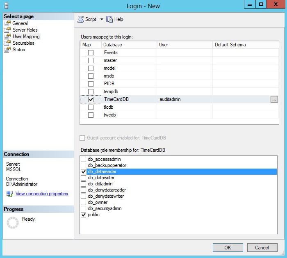Screen dimensions: 287x258
Task: Open the schema browse ellipsis for TimeCardDB
Action: pos(274,99)
